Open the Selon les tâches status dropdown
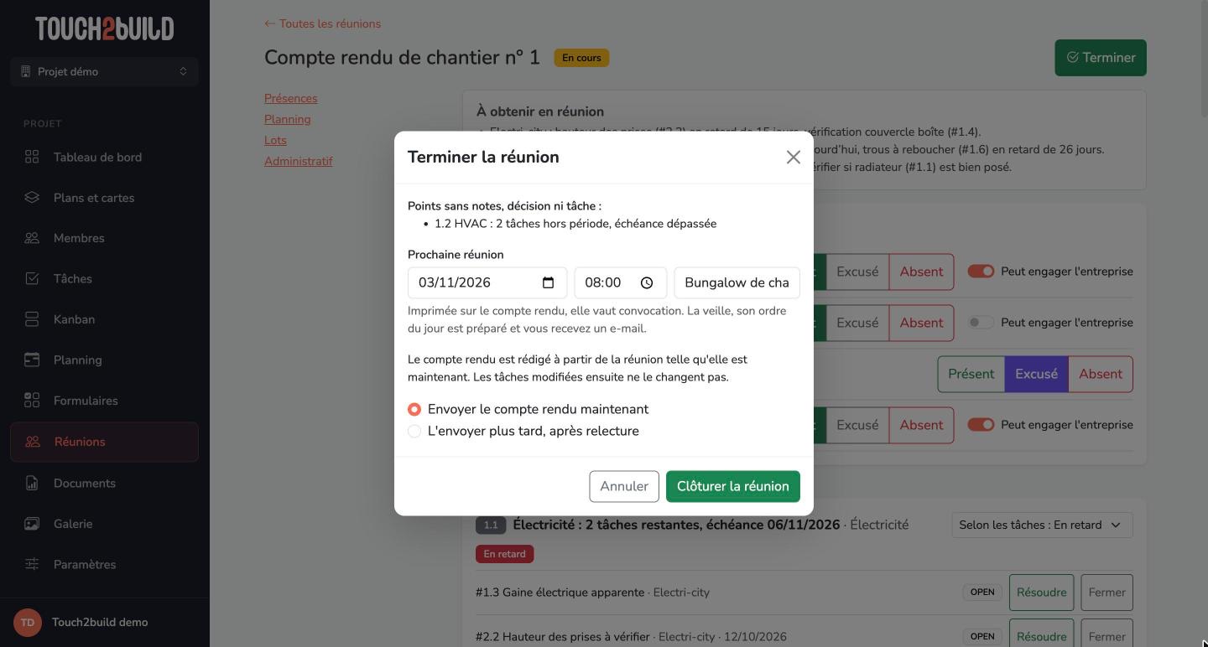Screen dimensions: 1208x647 click(1042, 525)
